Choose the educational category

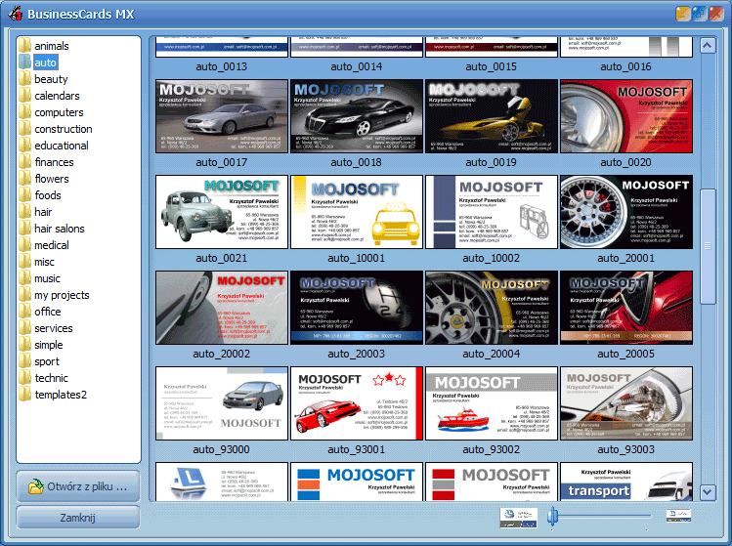(62, 146)
